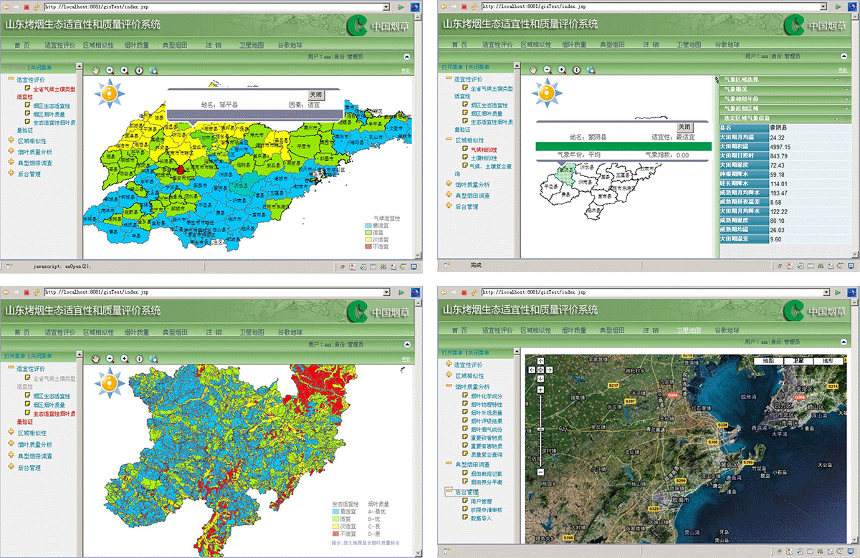This screenshot has height=558, width=860.
Task: Select info identify tool in bottom-left window
Action: point(139,358)
